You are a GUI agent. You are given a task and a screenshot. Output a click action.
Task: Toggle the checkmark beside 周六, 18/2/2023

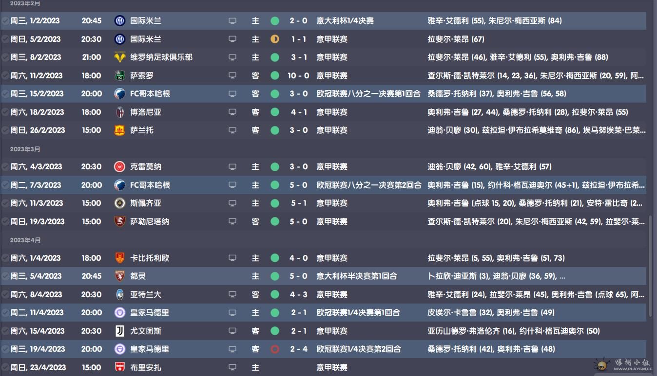coord(5,112)
